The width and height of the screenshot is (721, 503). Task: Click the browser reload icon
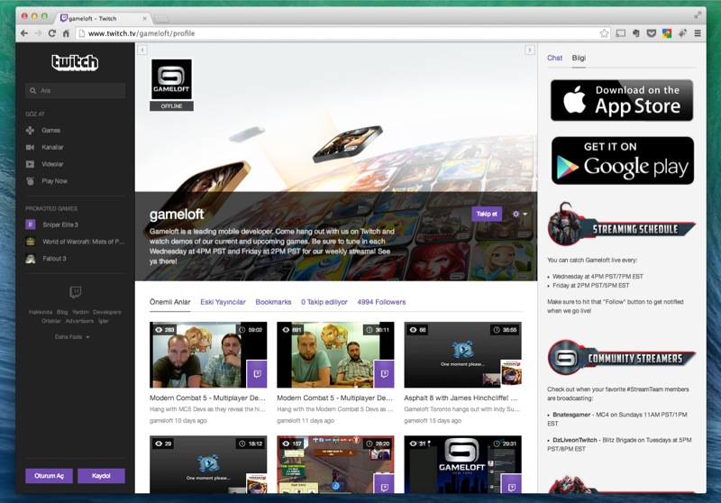pyautogui.click(x=51, y=33)
